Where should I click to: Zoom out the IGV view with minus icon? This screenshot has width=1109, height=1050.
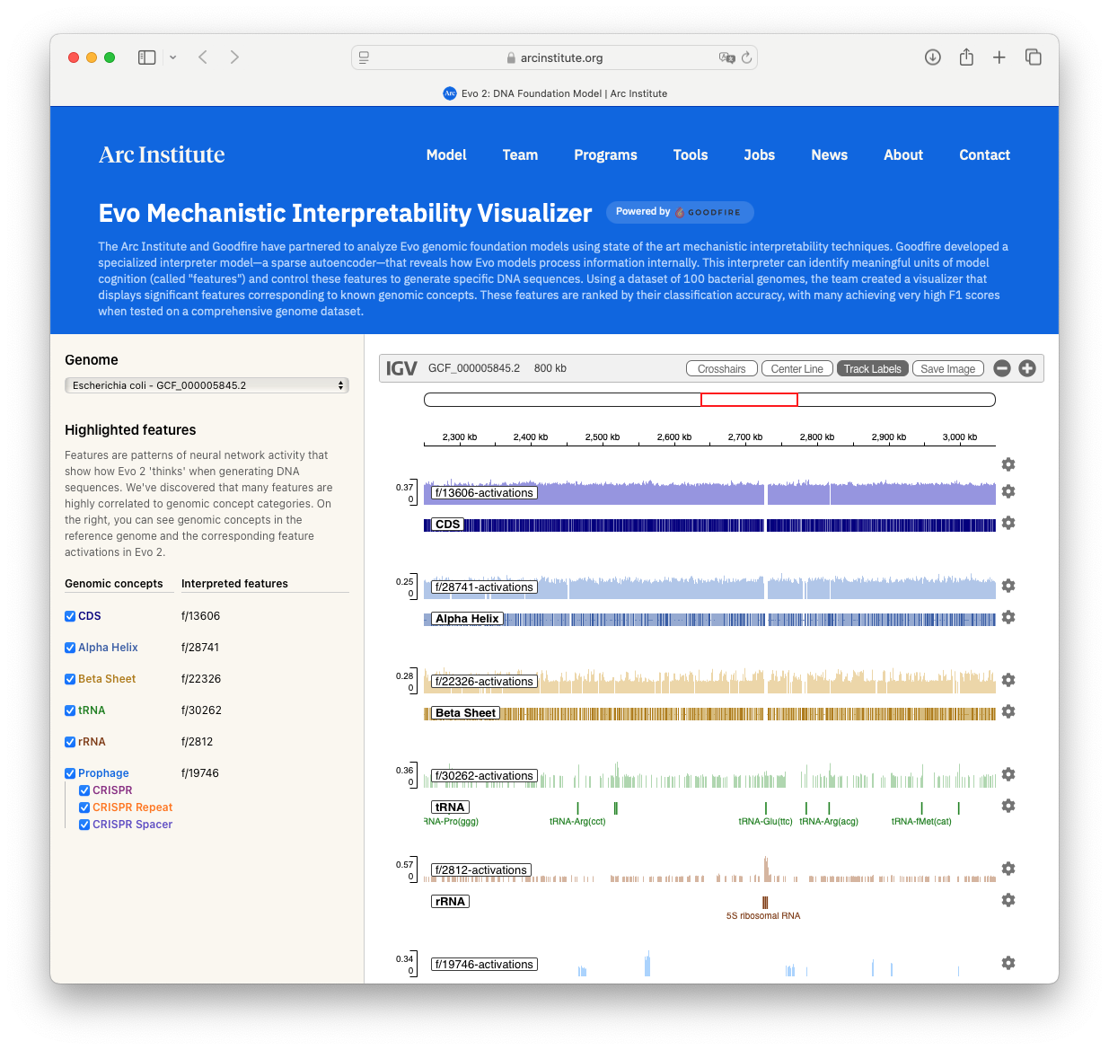1002,368
